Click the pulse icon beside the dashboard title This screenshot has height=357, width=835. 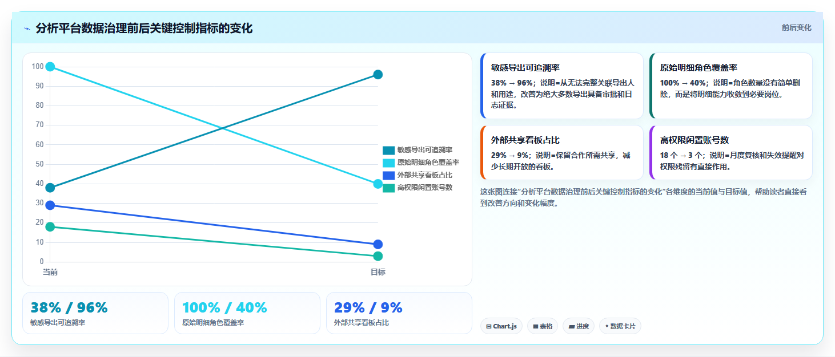pos(27,28)
